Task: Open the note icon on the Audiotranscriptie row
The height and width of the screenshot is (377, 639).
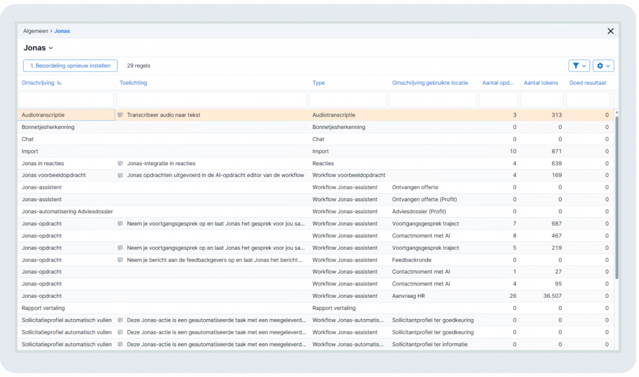Action: (x=120, y=115)
